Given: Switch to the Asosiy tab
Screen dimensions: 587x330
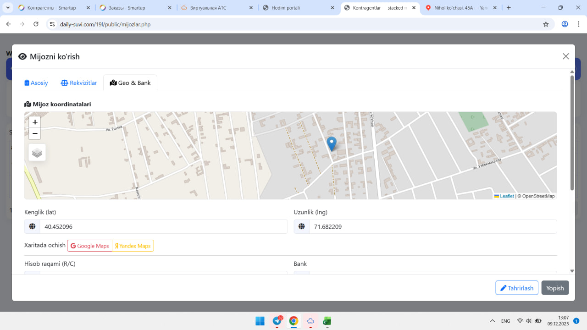Looking at the screenshot, I should tap(36, 83).
